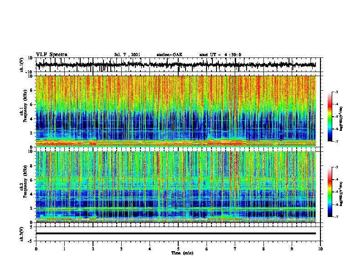Click time axis tick label "2"

click(x=93, y=249)
